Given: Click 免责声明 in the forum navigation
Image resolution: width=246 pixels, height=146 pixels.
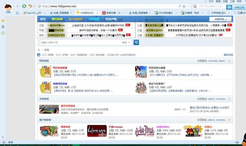Looking at the screenshot, I should [x=111, y=19].
